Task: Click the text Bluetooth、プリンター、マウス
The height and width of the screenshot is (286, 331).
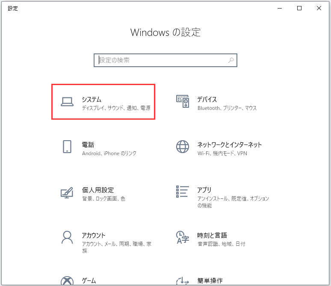Action: [x=227, y=108]
